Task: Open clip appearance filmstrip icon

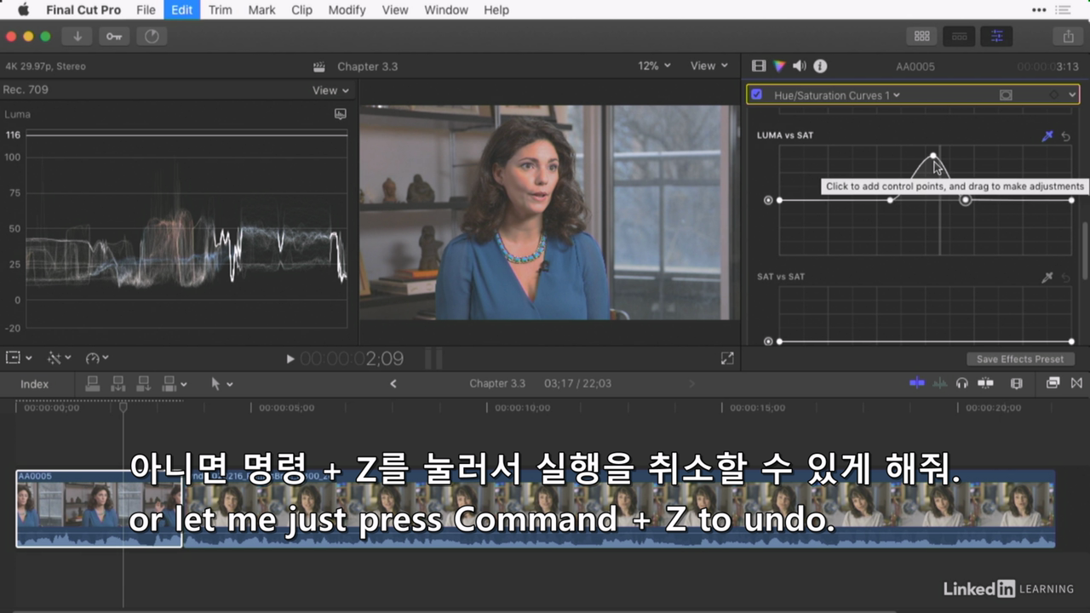Action: (1016, 383)
